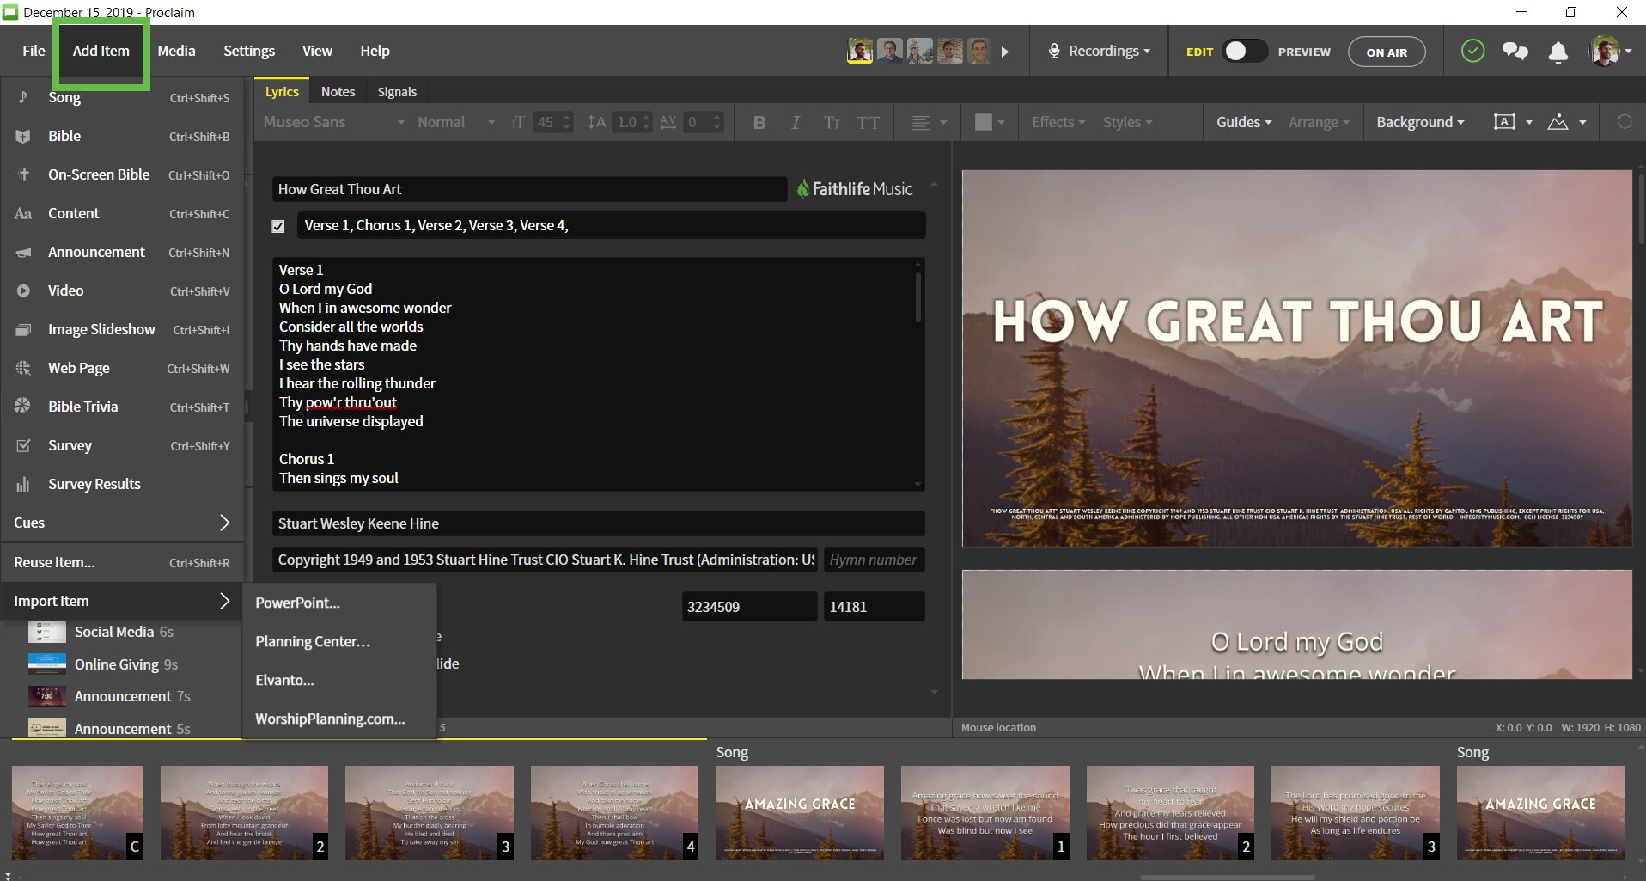This screenshot has width=1646, height=881.
Task: Open the text color swatch
Action: (990, 122)
